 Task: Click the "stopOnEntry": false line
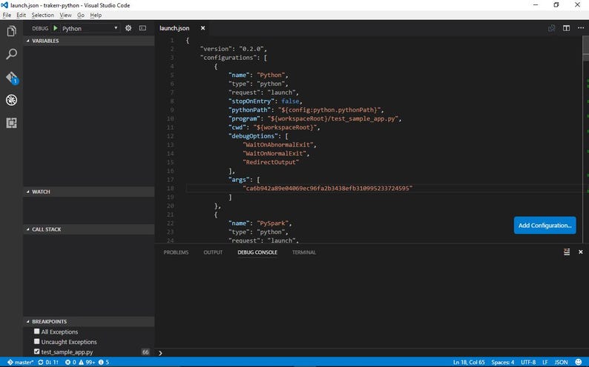click(266, 101)
